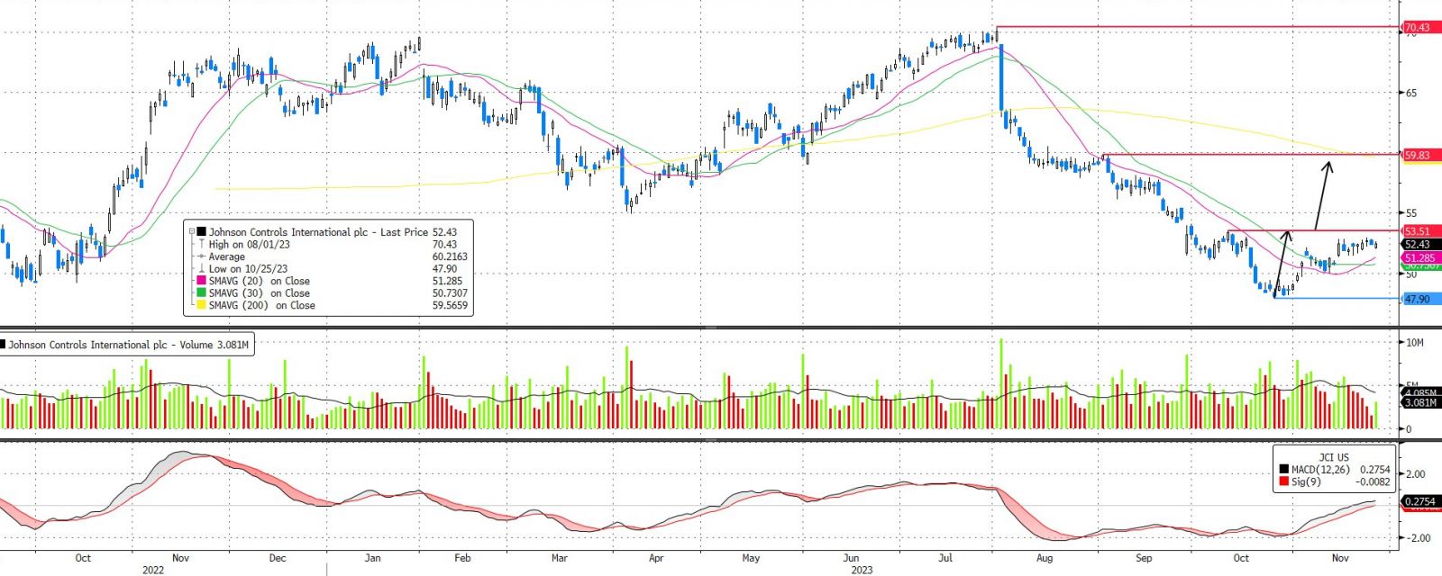Select 'SMAVG (30) on Close' legend text

point(260,292)
